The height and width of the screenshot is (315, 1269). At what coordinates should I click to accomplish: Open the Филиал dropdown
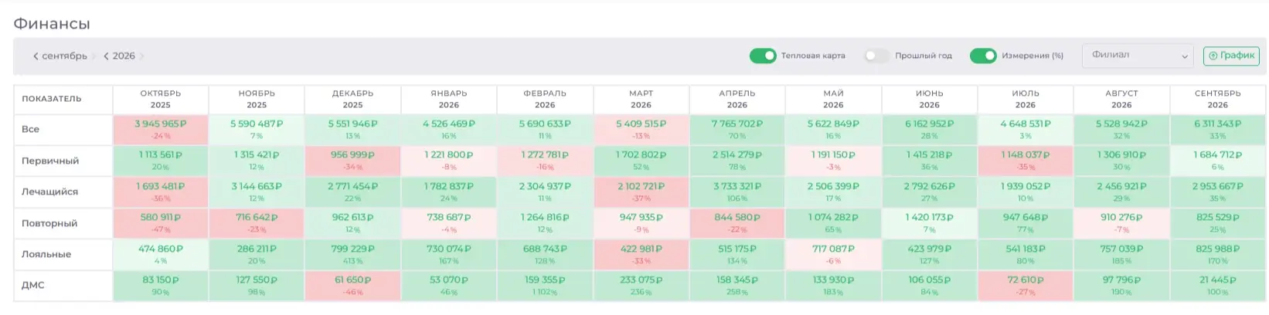1138,56
